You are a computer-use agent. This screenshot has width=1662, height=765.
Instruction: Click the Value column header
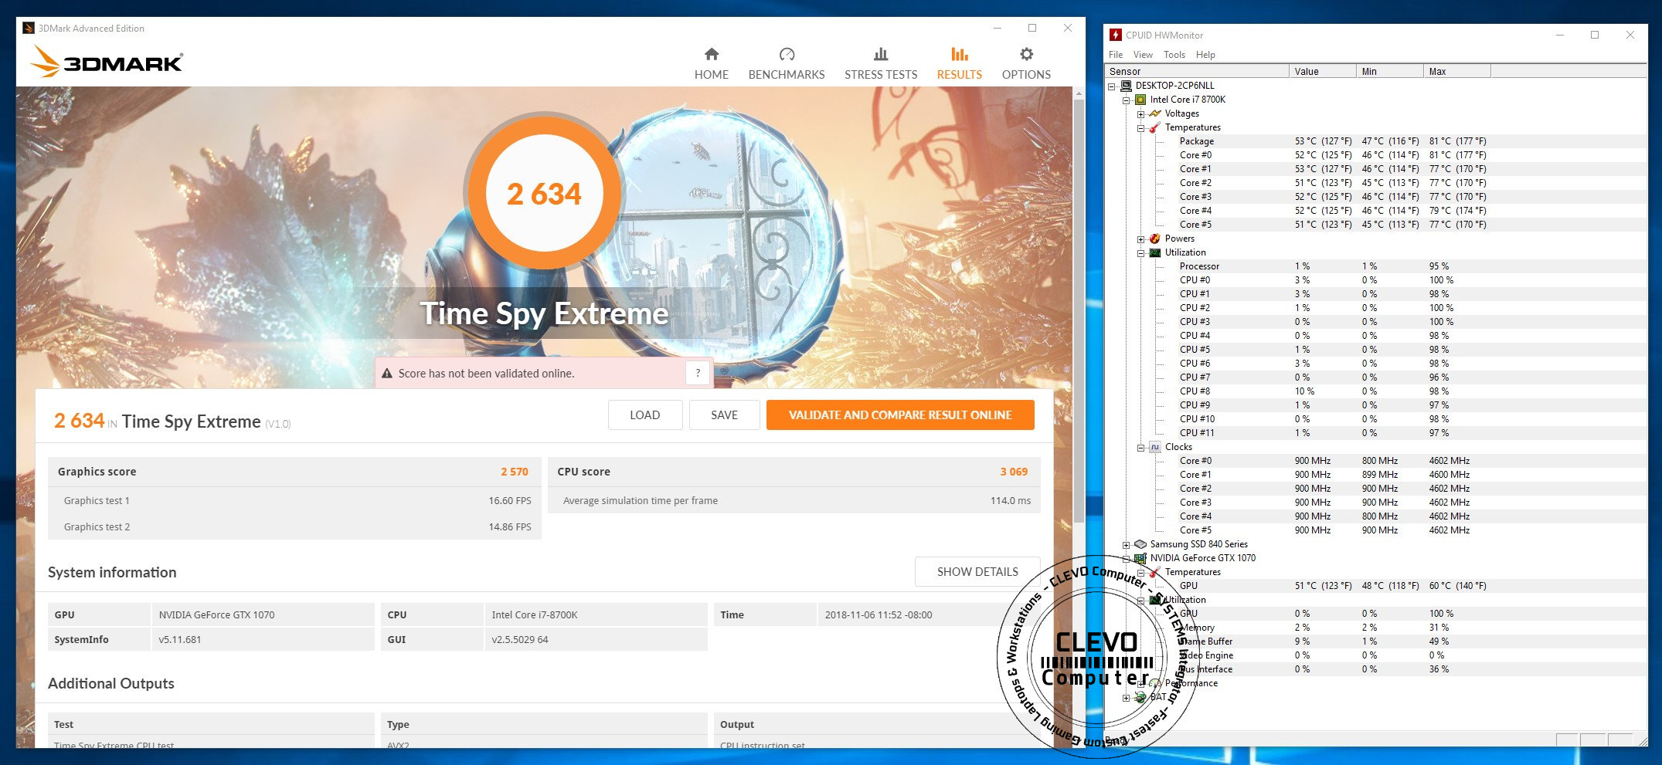click(x=1323, y=71)
